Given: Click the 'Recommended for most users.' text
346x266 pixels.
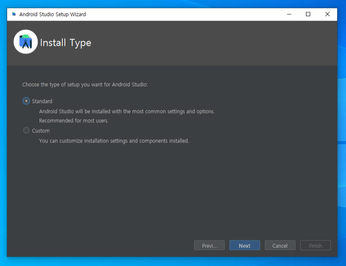Looking at the screenshot, I should pos(74,121).
